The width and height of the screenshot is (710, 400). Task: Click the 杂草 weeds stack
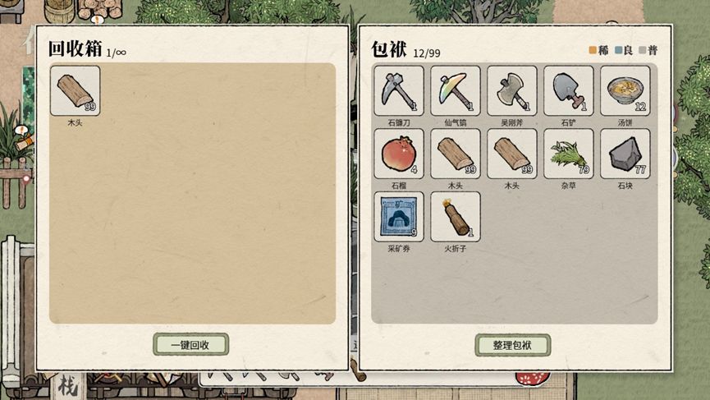(569, 154)
